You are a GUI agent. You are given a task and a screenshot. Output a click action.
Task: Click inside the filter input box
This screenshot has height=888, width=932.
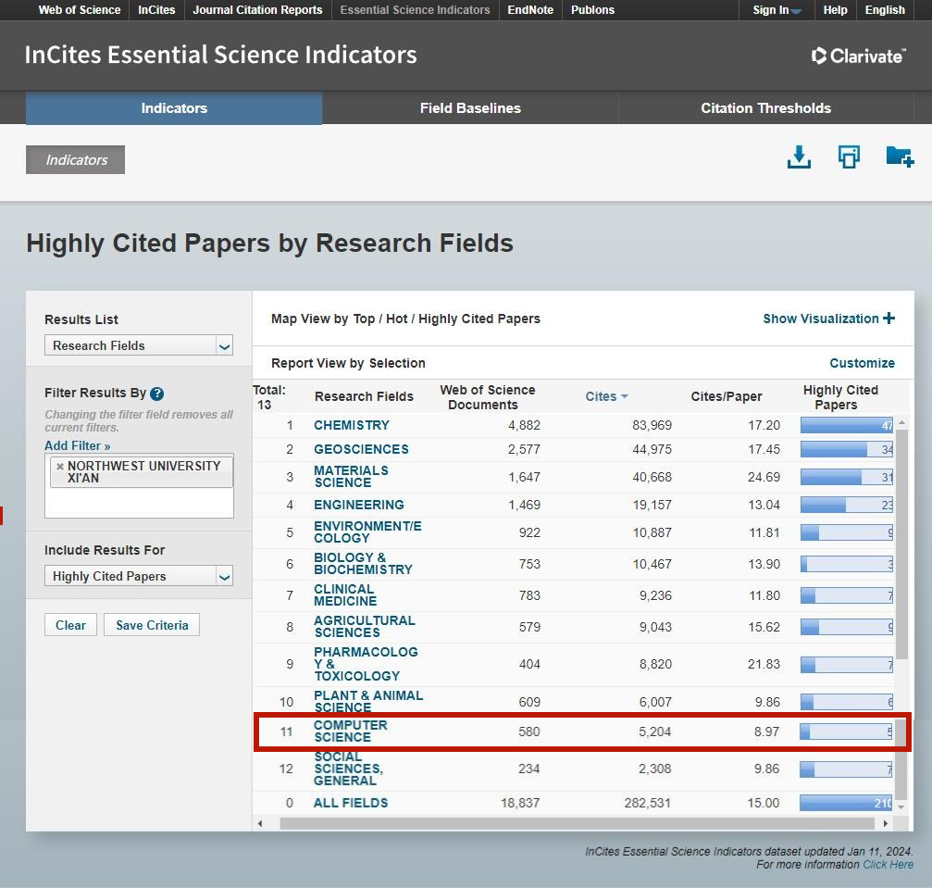pos(139,503)
